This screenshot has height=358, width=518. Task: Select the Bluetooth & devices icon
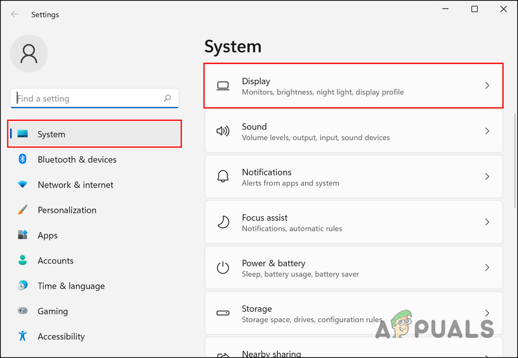coord(23,159)
